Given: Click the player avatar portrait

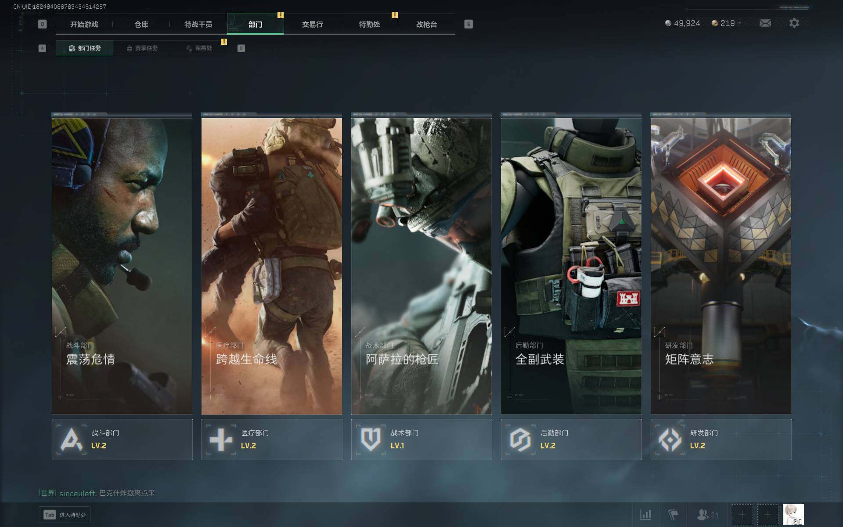Looking at the screenshot, I should coord(793,515).
